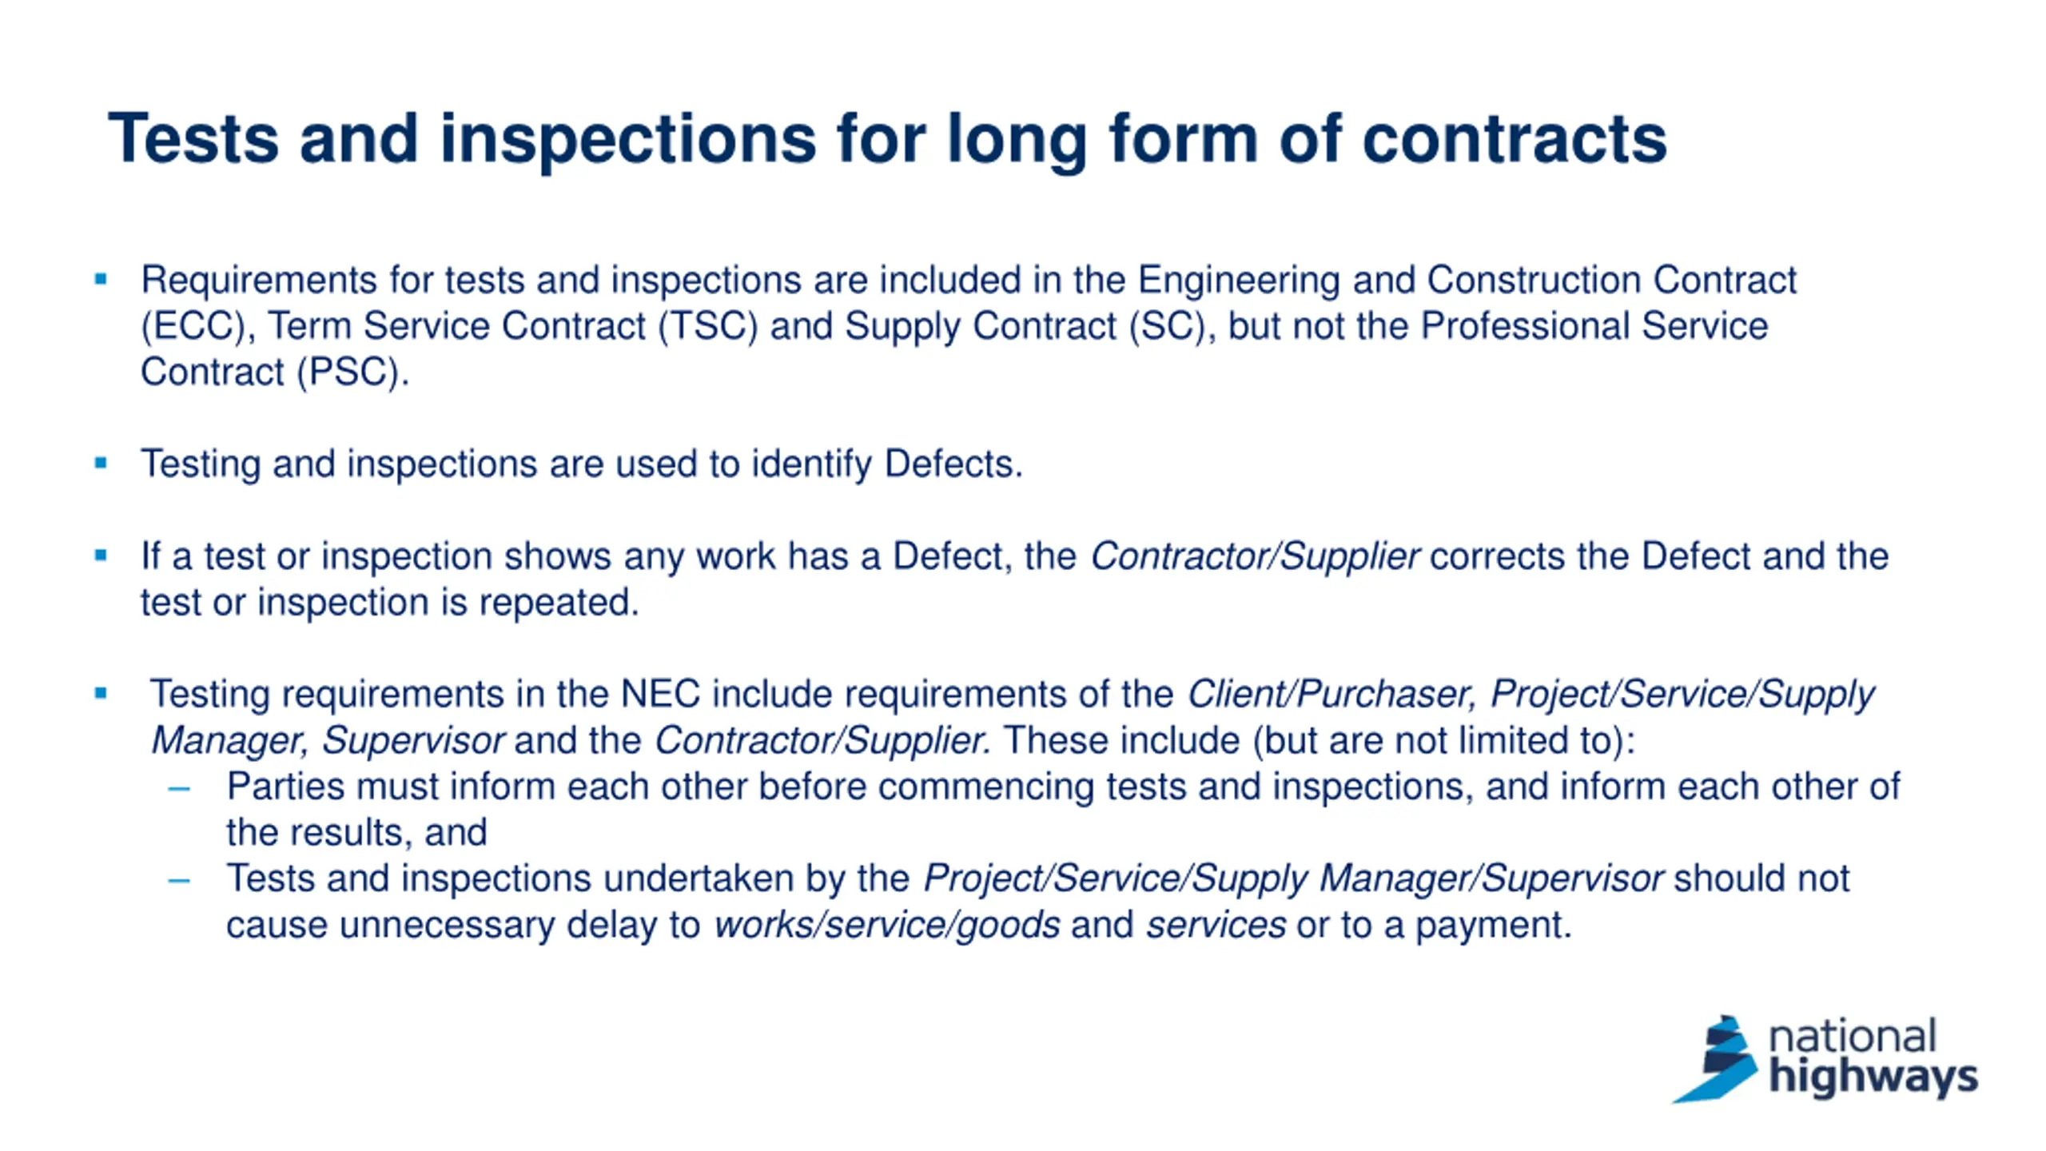Screen dimensions: 2046x1151
Task: Click the dash before 'Parties must inform'
Action: point(179,789)
